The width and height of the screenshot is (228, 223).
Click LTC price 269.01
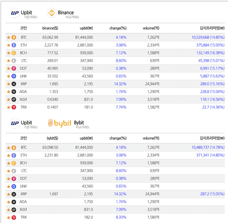[52, 61]
